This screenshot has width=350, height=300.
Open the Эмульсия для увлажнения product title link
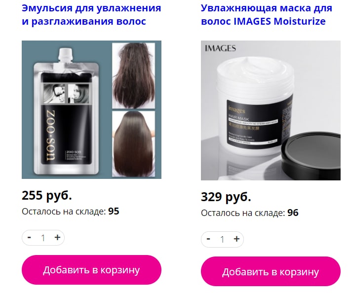tap(91, 15)
